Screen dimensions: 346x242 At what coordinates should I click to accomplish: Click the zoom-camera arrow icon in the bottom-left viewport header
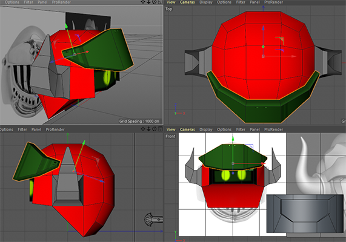pyautogui.click(x=148, y=129)
